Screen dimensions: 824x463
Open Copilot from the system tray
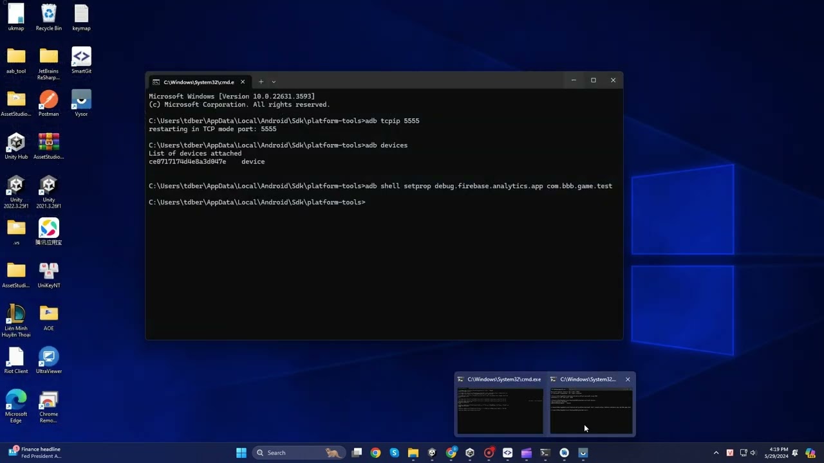810,453
